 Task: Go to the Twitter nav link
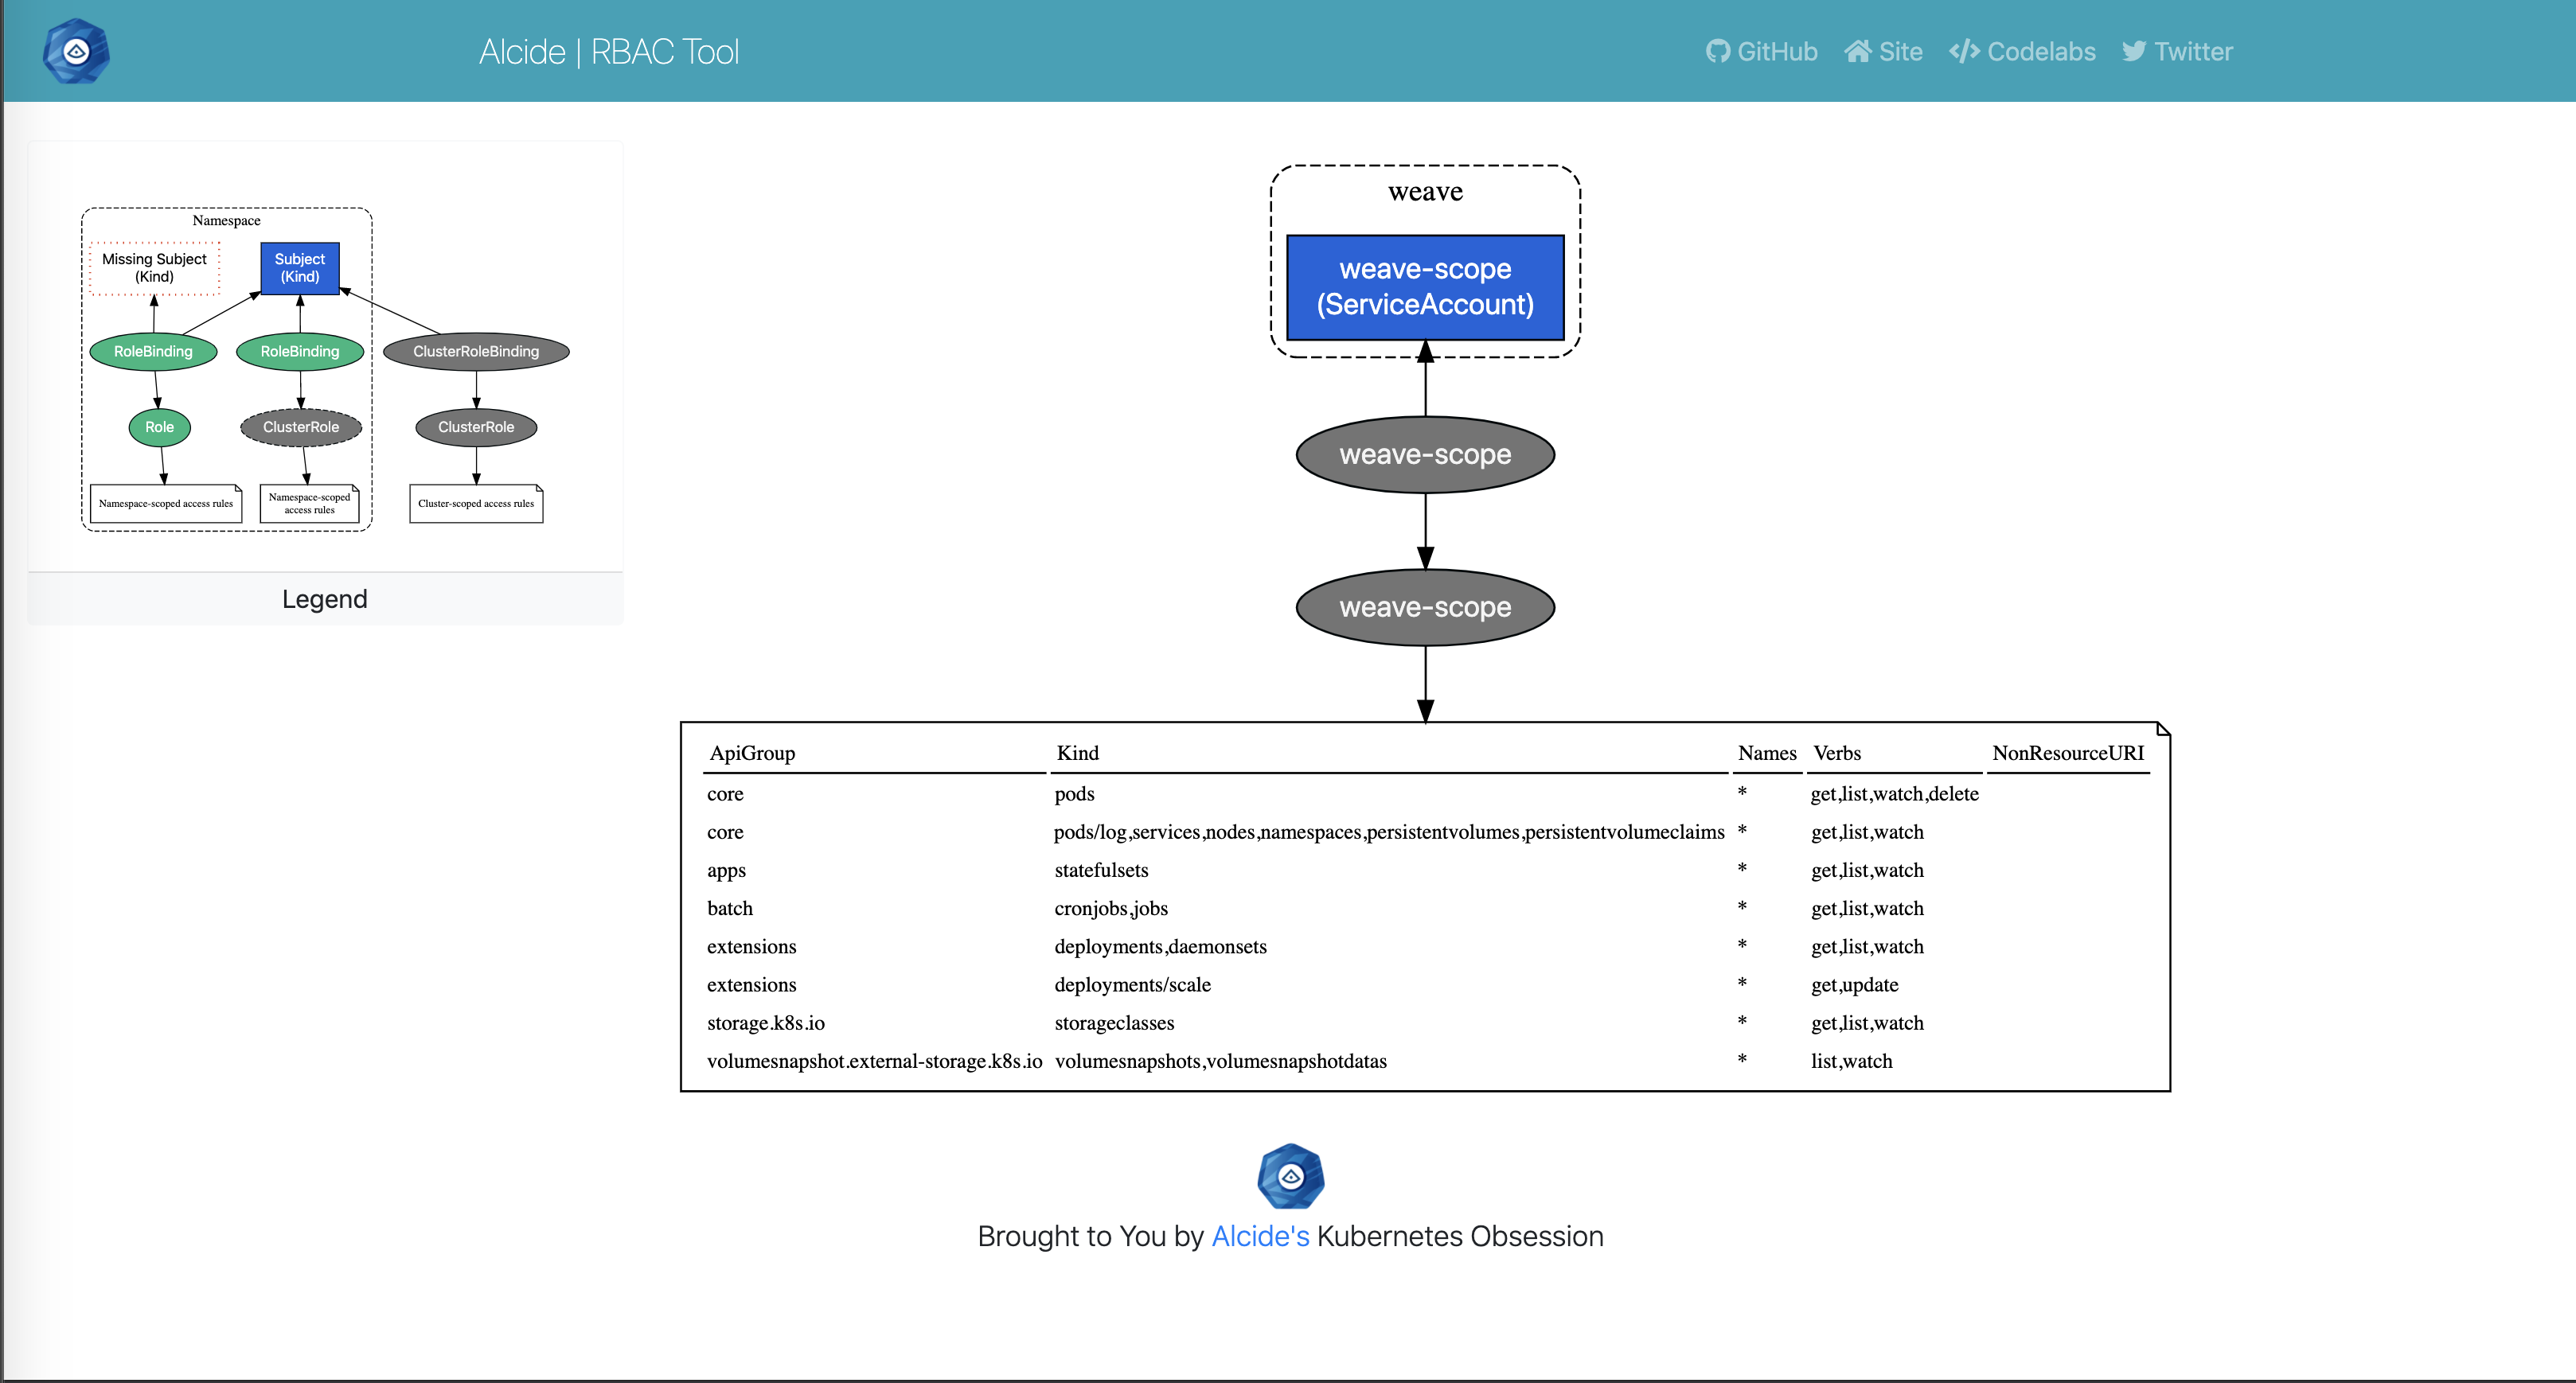pos(2192,51)
